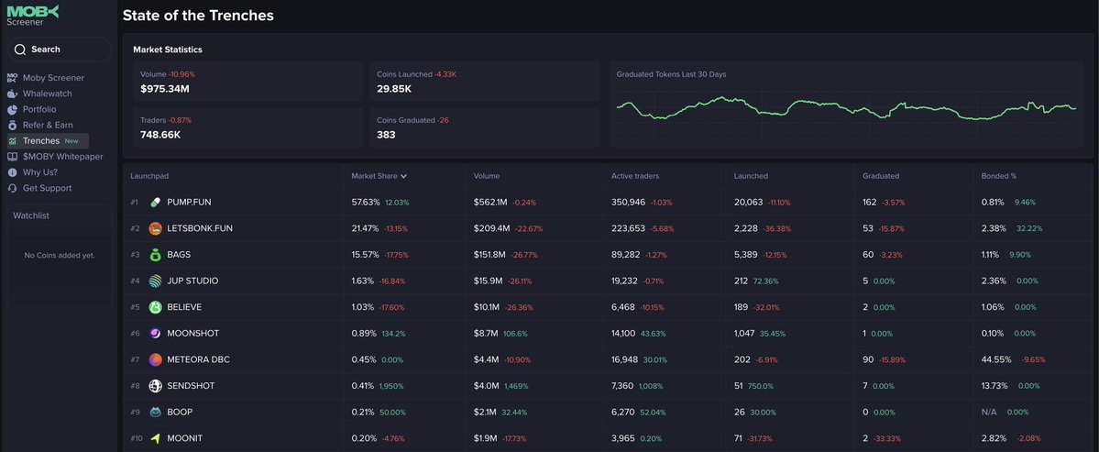1099x452 pixels.
Task: Open the BELIEVE launchpad name
Action: (x=183, y=307)
